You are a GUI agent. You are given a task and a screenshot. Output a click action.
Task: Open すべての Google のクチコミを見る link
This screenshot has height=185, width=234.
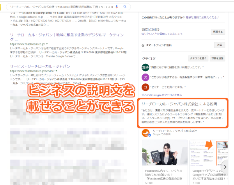pyautogui.click(x=161, y=95)
